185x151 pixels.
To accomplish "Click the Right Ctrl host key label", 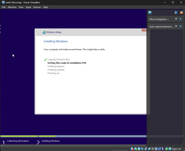I will [x=176, y=149].
